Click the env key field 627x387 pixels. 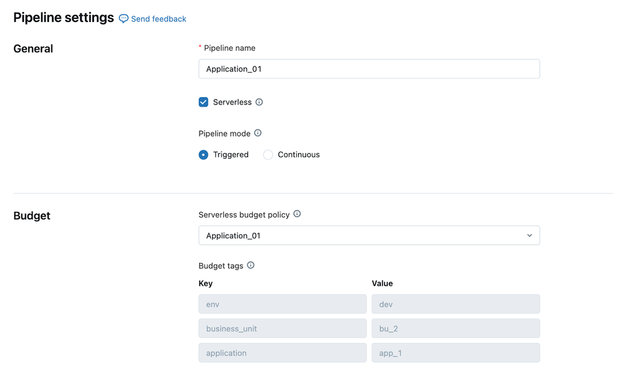pos(282,304)
